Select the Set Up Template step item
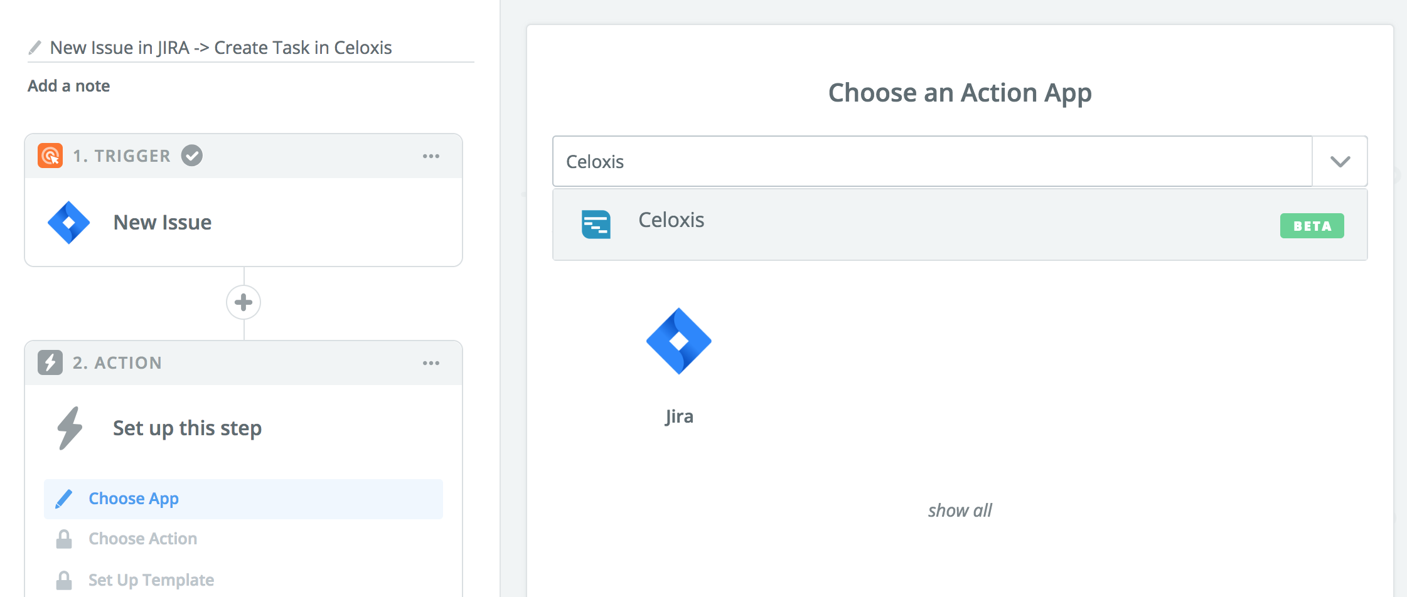Screen dimensions: 1407x597 151,580
